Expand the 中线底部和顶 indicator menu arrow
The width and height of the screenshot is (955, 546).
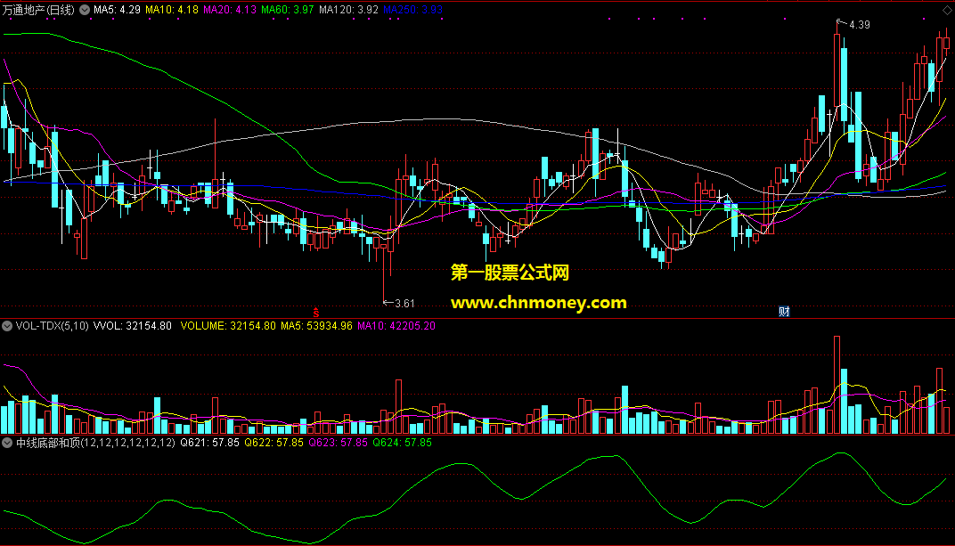[7, 443]
